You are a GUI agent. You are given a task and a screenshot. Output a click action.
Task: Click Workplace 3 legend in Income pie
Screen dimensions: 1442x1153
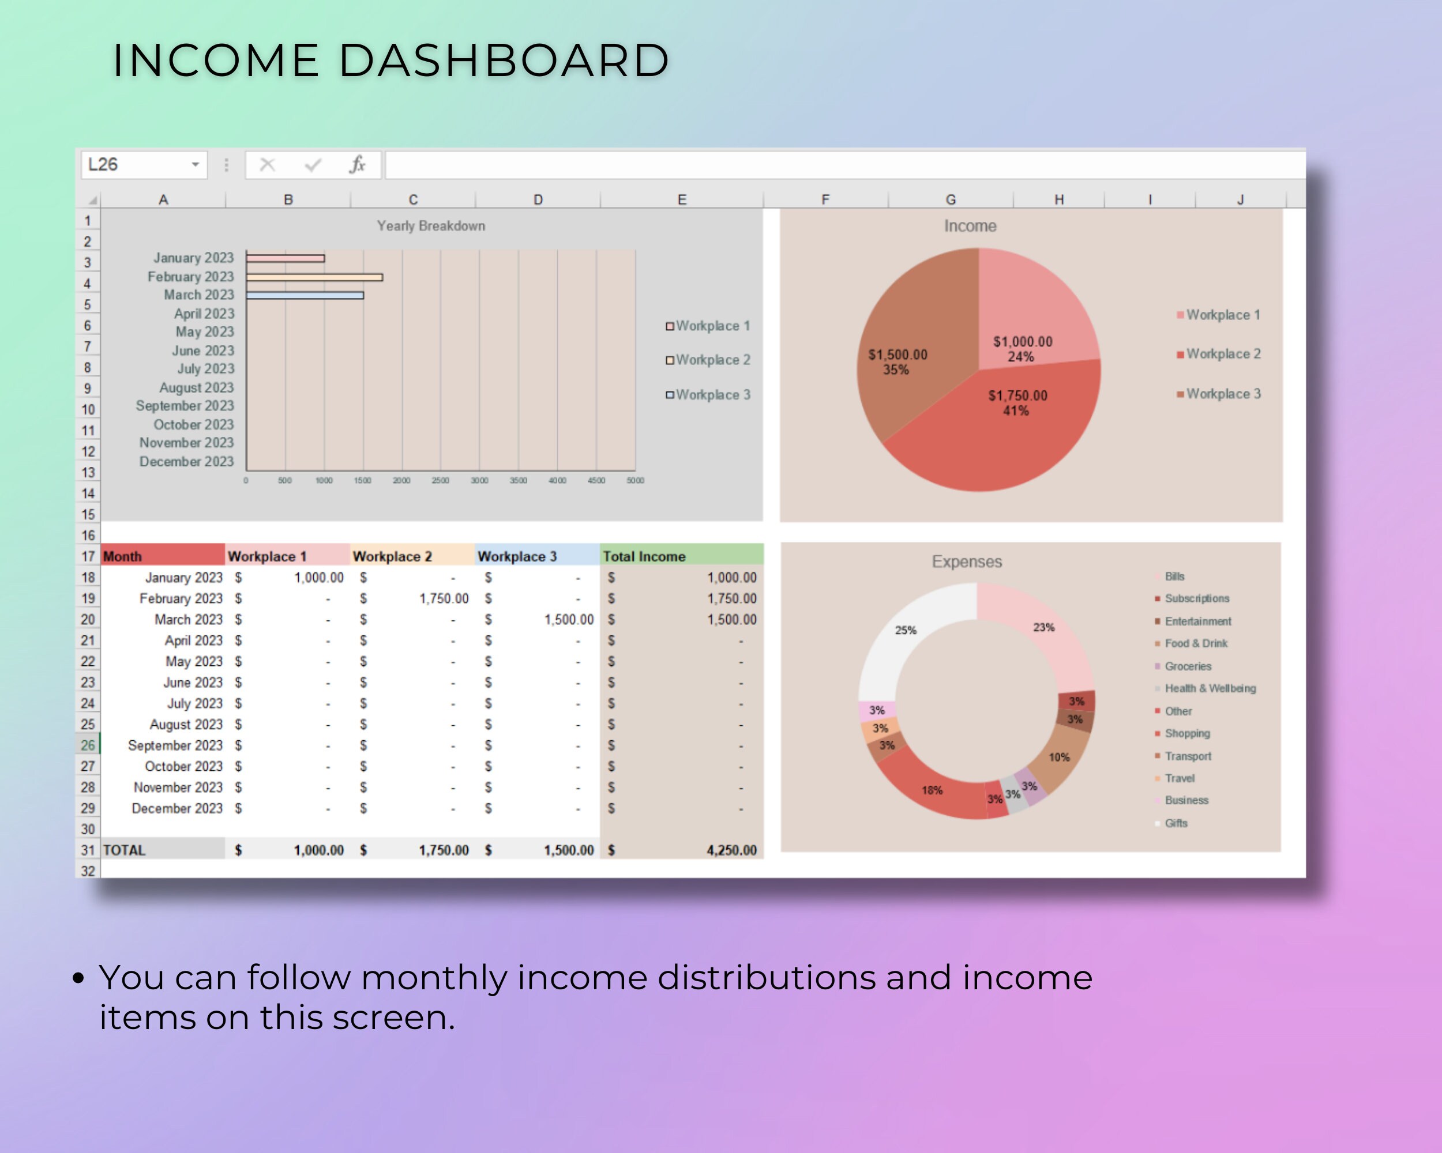pos(1219,394)
